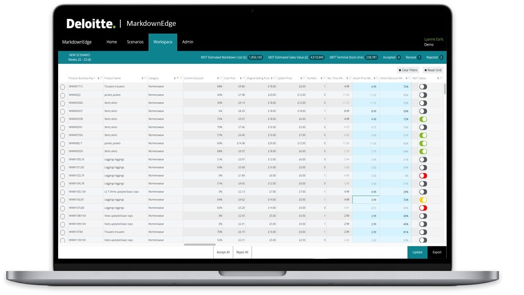Open Category column menu
Viewport: 524px width, 295px height.
[181, 78]
